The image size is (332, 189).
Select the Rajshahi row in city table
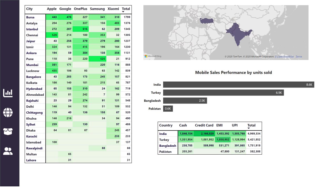(x=78, y=101)
